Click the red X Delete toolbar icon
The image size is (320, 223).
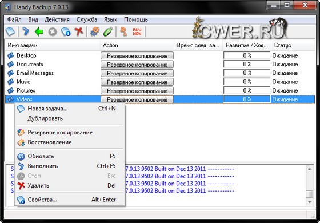(x=79, y=31)
